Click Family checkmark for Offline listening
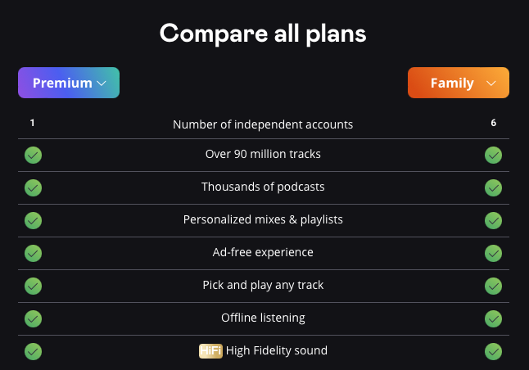The height and width of the screenshot is (370, 529). click(493, 318)
